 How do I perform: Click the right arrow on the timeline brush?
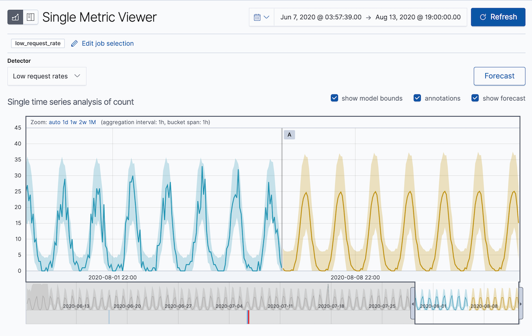pos(521,304)
